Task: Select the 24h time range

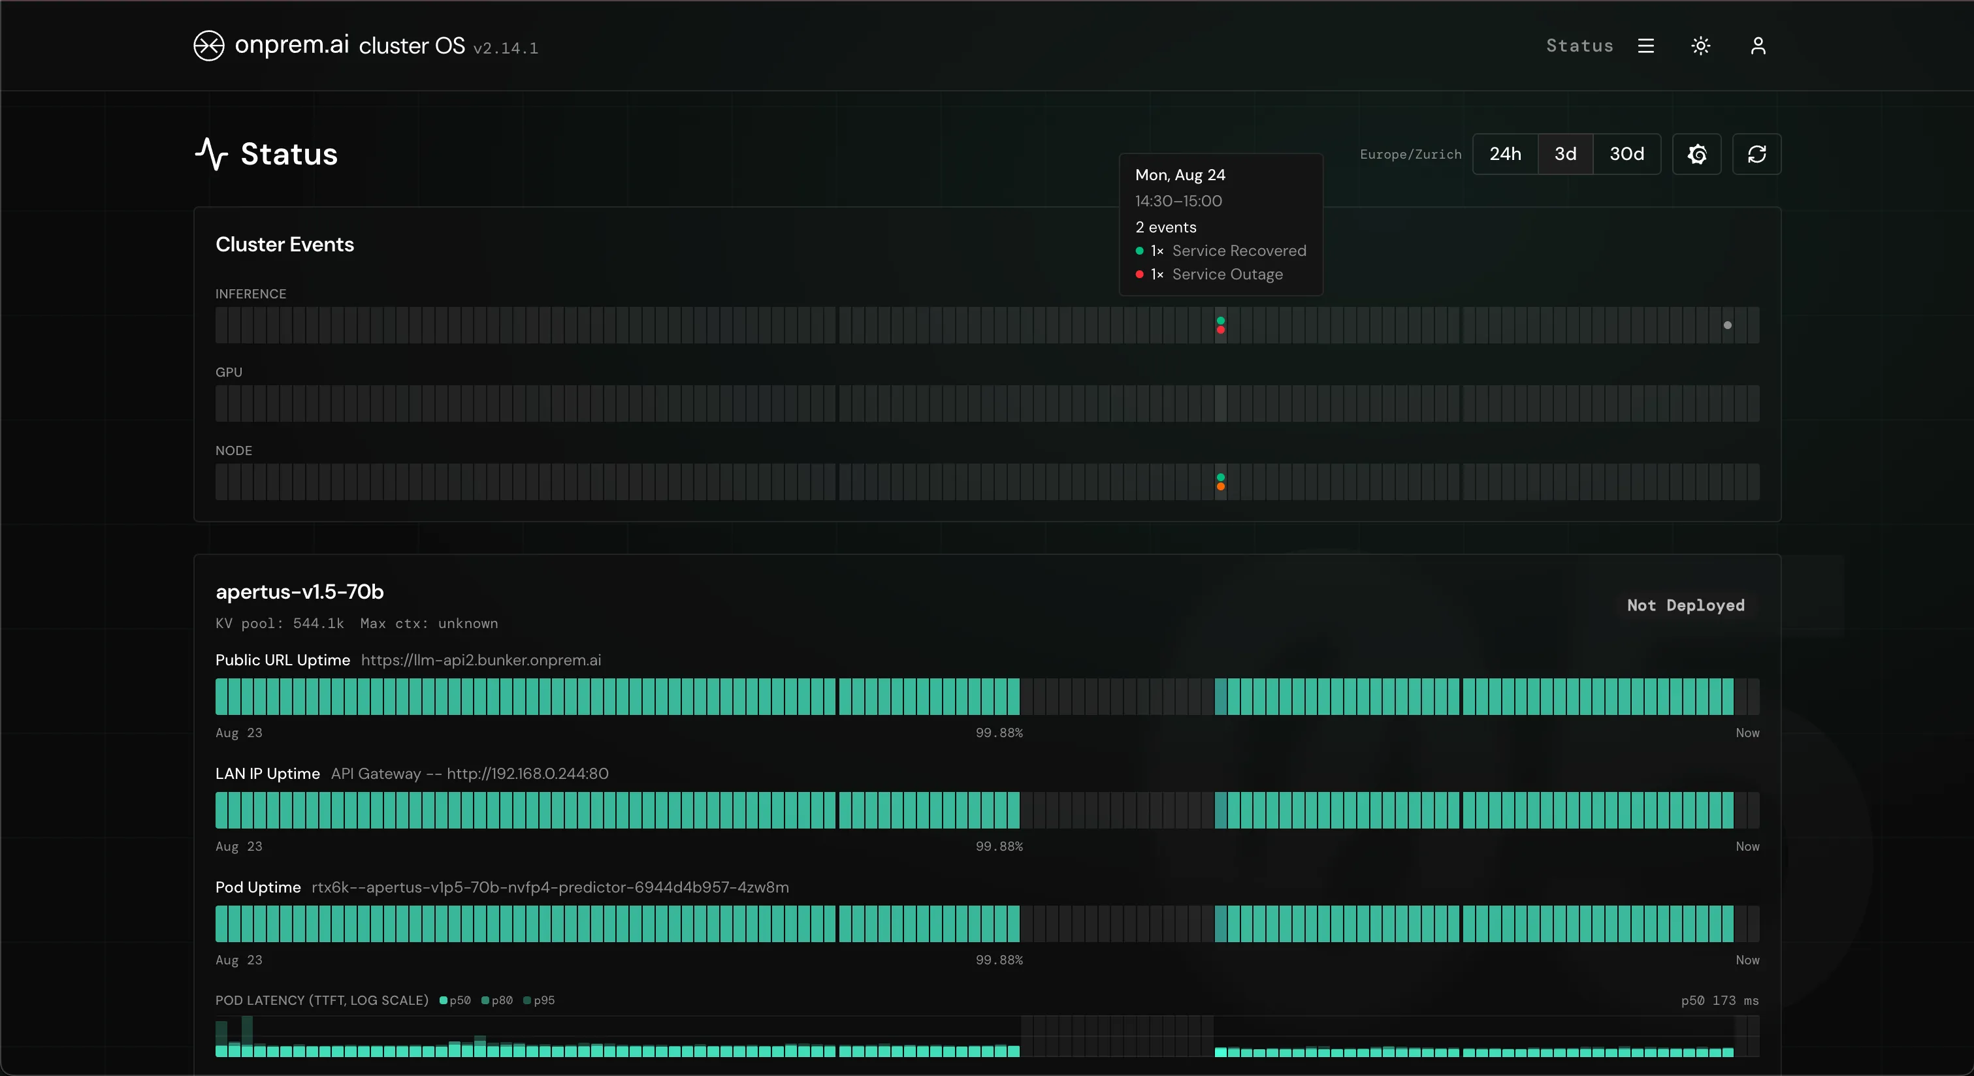Action: 1505,154
